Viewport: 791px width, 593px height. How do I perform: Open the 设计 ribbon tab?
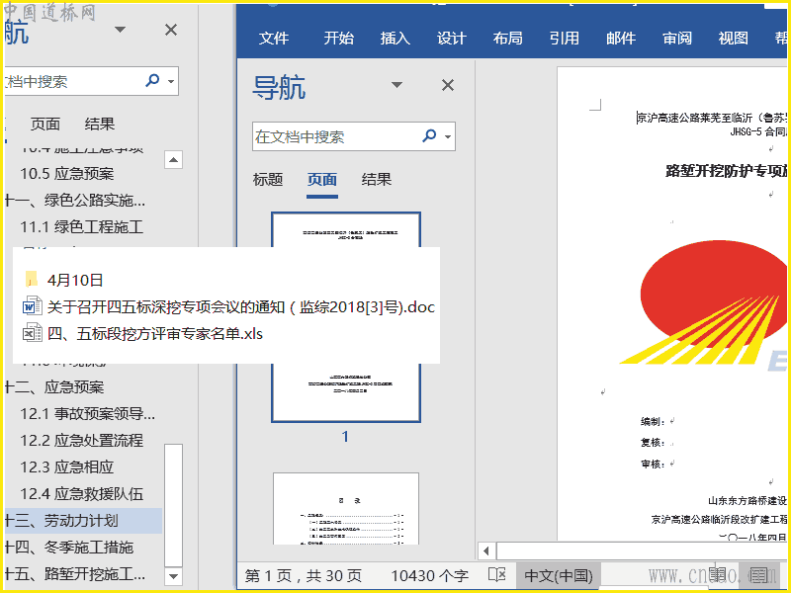[x=452, y=39]
